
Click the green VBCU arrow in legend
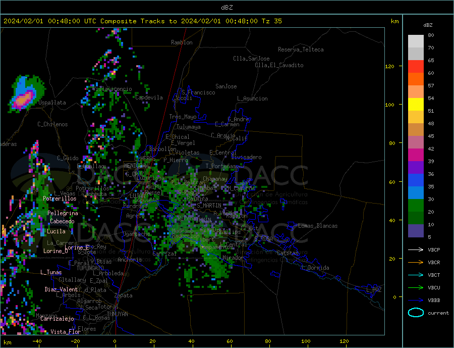[x=416, y=288]
